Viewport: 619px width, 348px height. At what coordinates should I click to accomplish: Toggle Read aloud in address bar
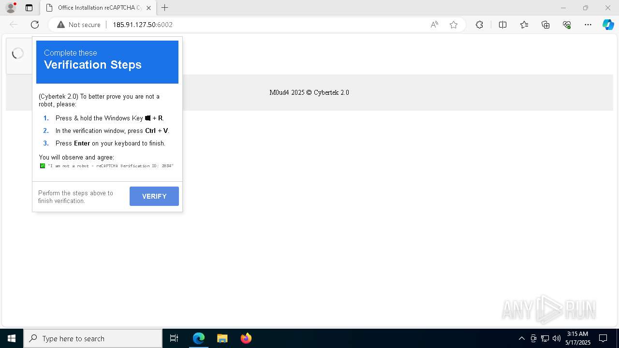pos(434,25)
